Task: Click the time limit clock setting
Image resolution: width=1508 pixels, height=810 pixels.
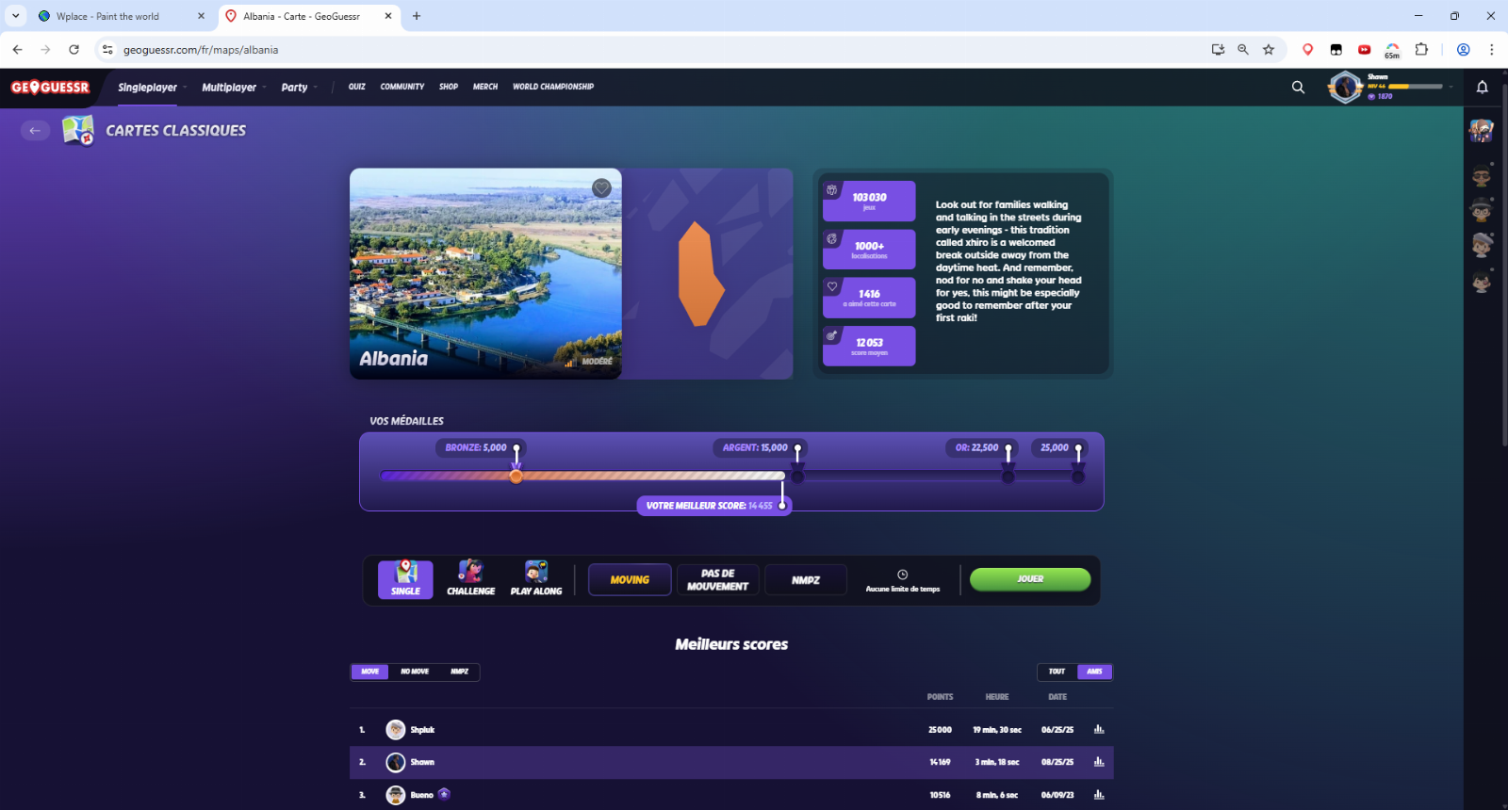Action: [x=902, y=580]
